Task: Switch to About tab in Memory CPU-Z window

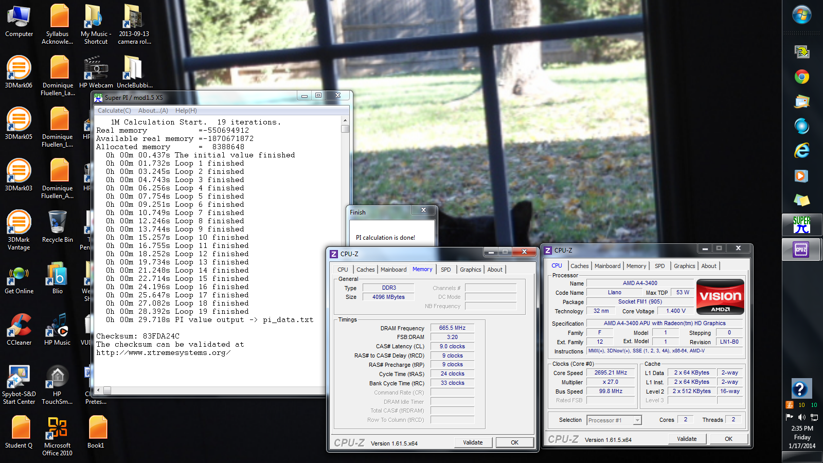Action: [495, 270]
